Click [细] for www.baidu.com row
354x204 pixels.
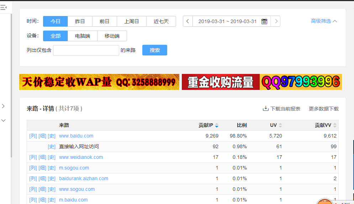tap(42, 136)
